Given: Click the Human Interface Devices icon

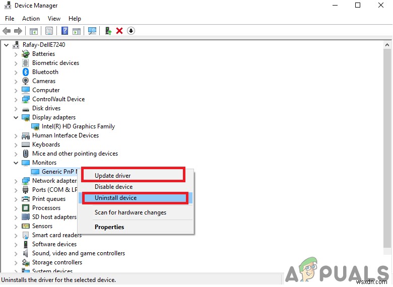Looking at the screenshot, I should [x=26, y=136].
